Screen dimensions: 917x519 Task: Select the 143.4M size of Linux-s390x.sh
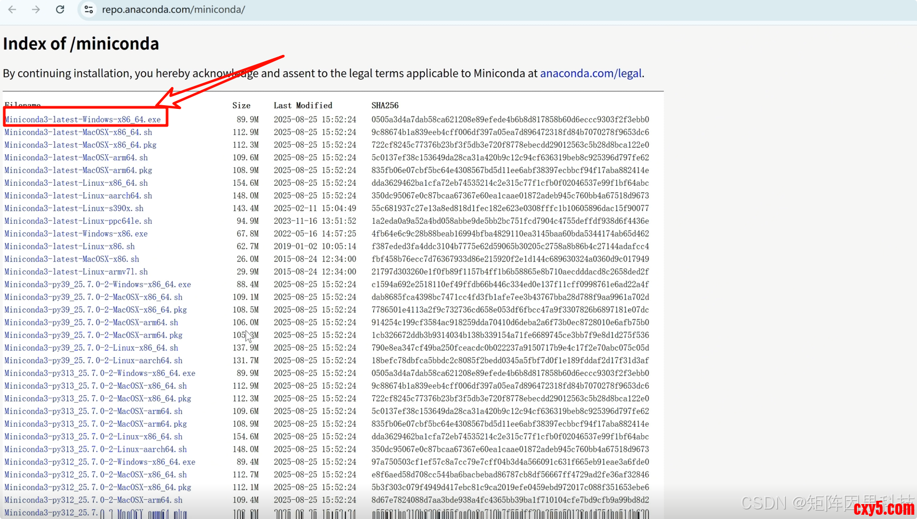pos(246,209)
